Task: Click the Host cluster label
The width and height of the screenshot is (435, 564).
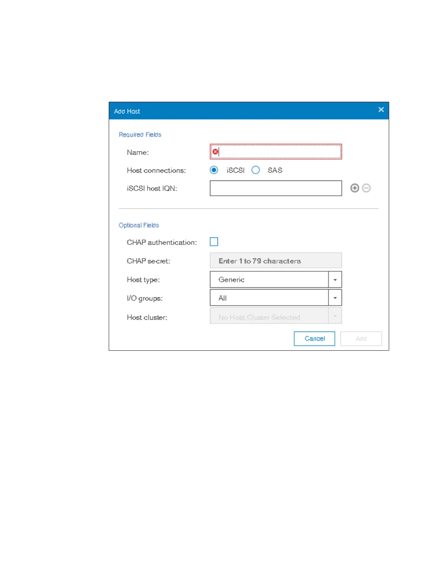Action: point(147,317)
